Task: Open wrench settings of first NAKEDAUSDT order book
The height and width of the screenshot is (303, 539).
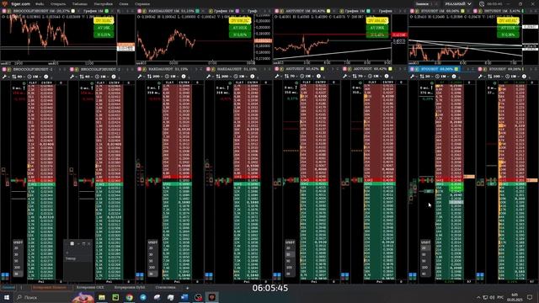Action: point(140,77)
